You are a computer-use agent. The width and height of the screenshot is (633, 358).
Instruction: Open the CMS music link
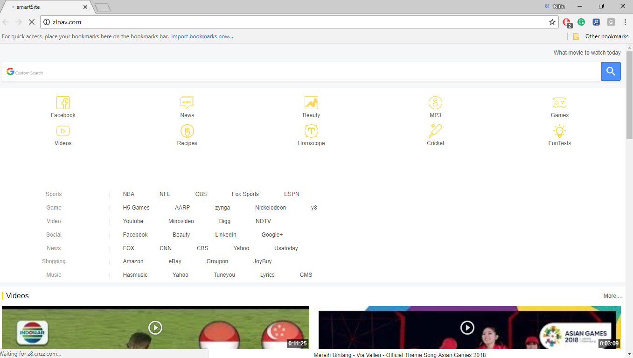point(306,275)
